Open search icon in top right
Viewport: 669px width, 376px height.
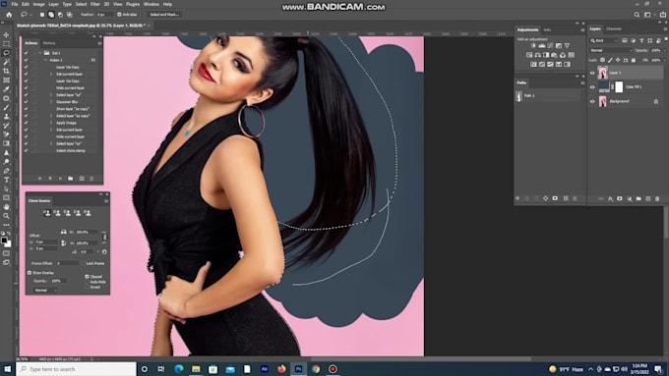(x=637, y=15)
